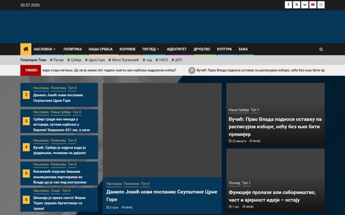
Task: Click number 6 badge in sidebar list
Action: tap(26, 200)
